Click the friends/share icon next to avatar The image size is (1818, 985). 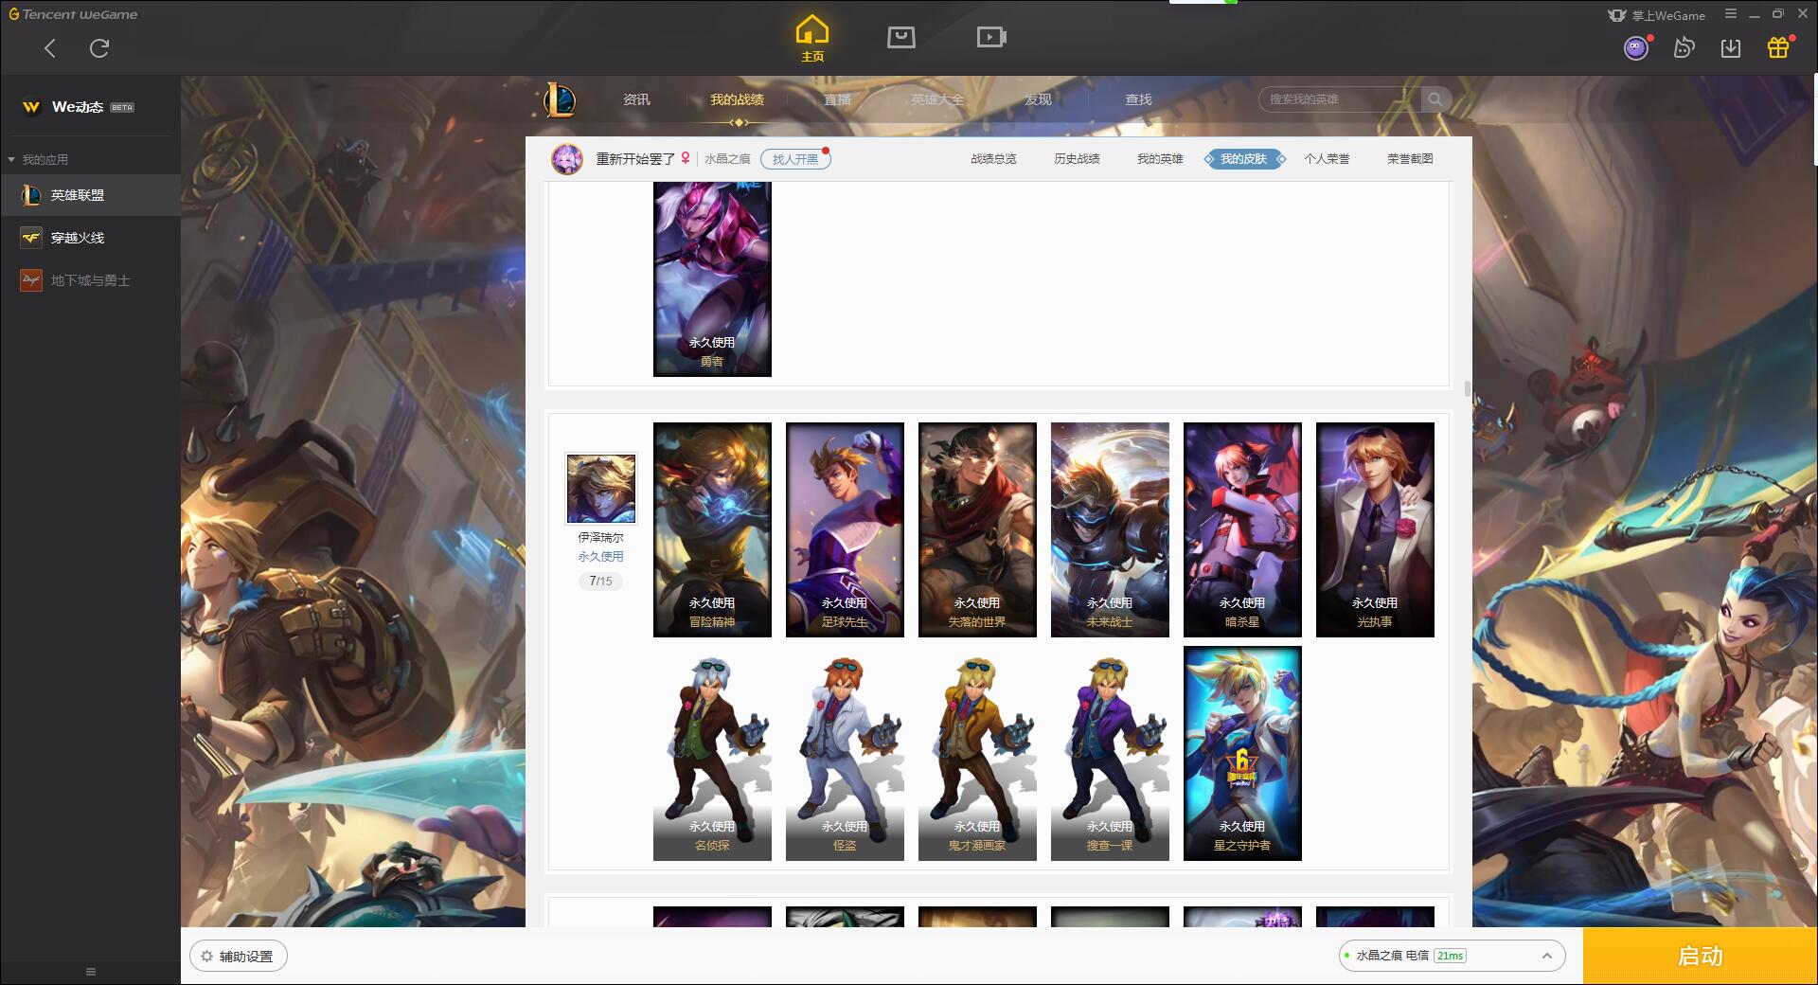[1684, 48]
